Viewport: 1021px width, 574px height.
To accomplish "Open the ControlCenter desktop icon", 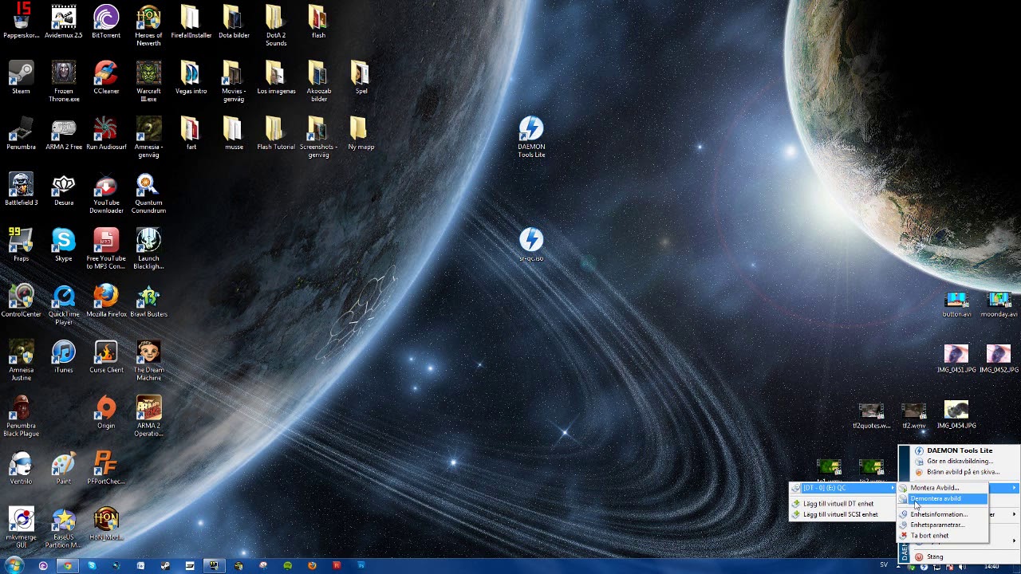I will (x=21, y=301).
